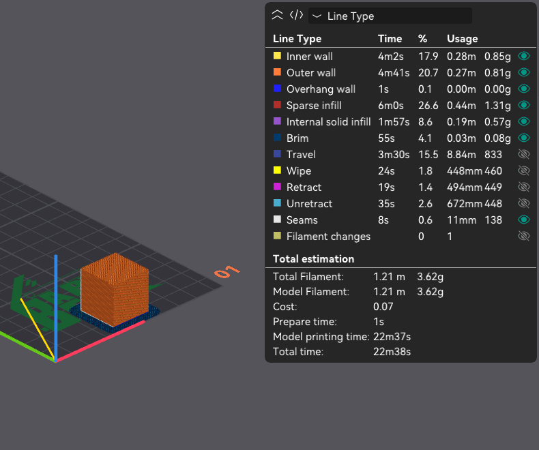Click the Usage column header

point(463,39)
